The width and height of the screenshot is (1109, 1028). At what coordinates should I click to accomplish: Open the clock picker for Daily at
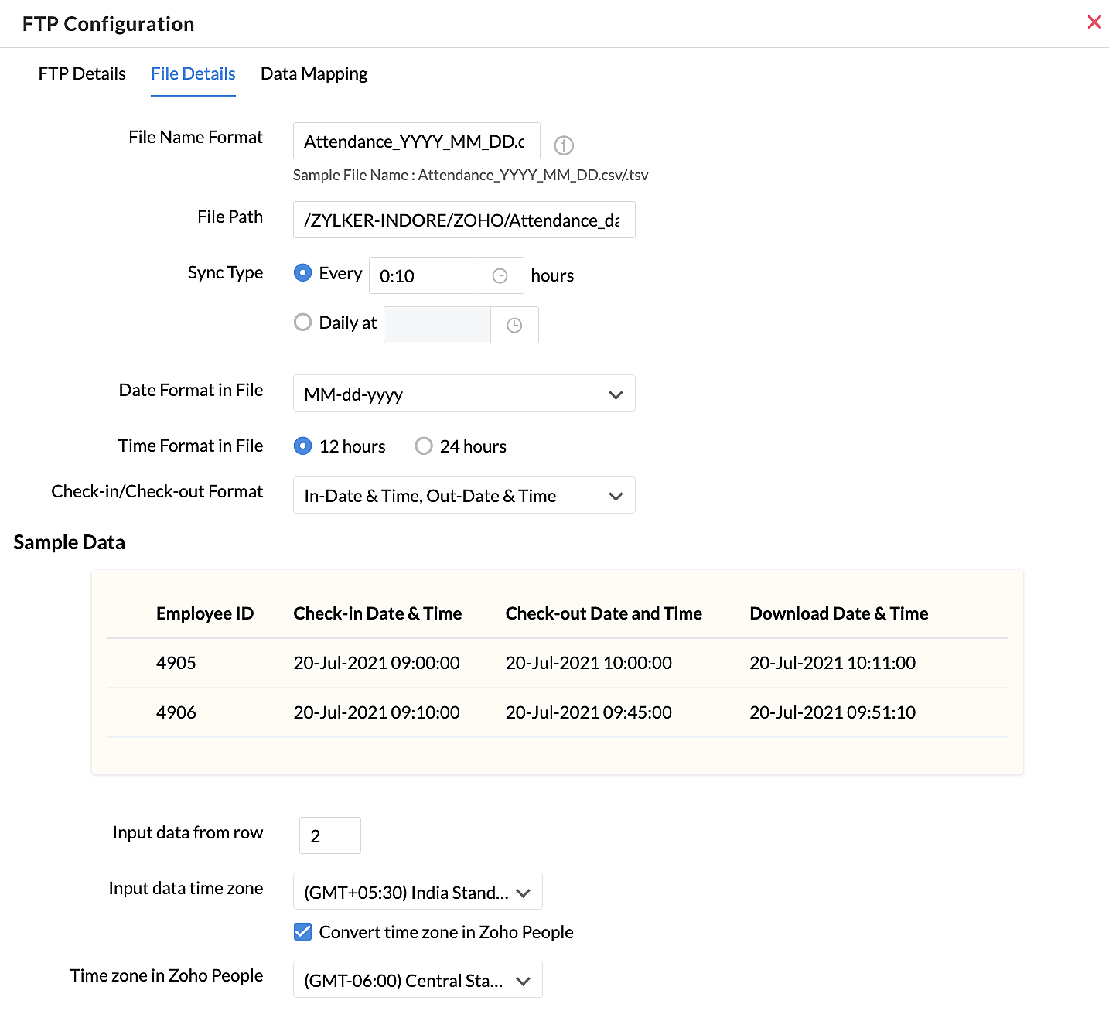[514, 326]
